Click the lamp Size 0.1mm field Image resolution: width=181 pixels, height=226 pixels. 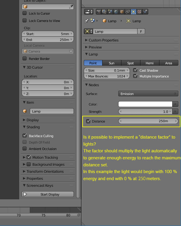coord(107,70)
